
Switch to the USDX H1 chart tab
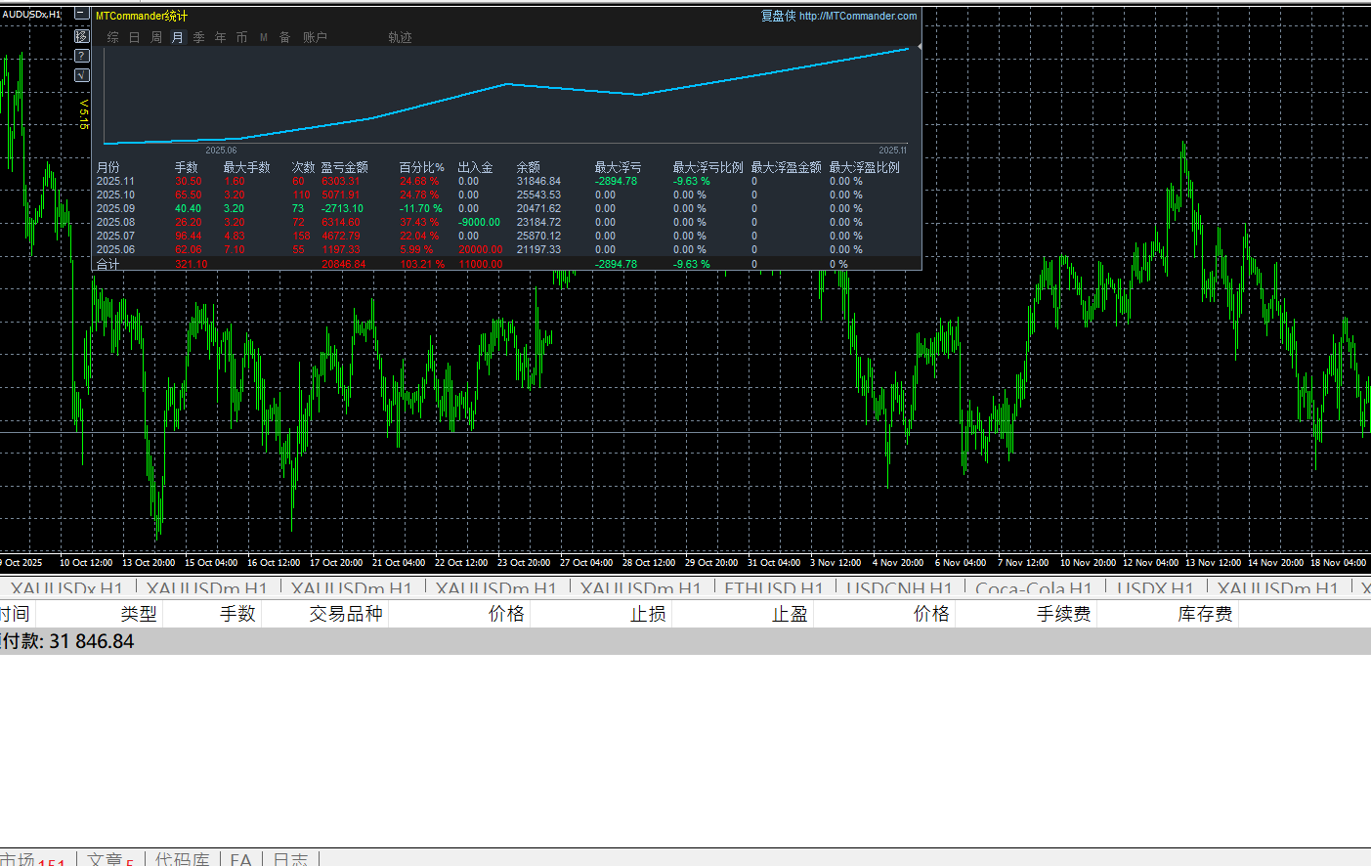(x=1155, y=588)
